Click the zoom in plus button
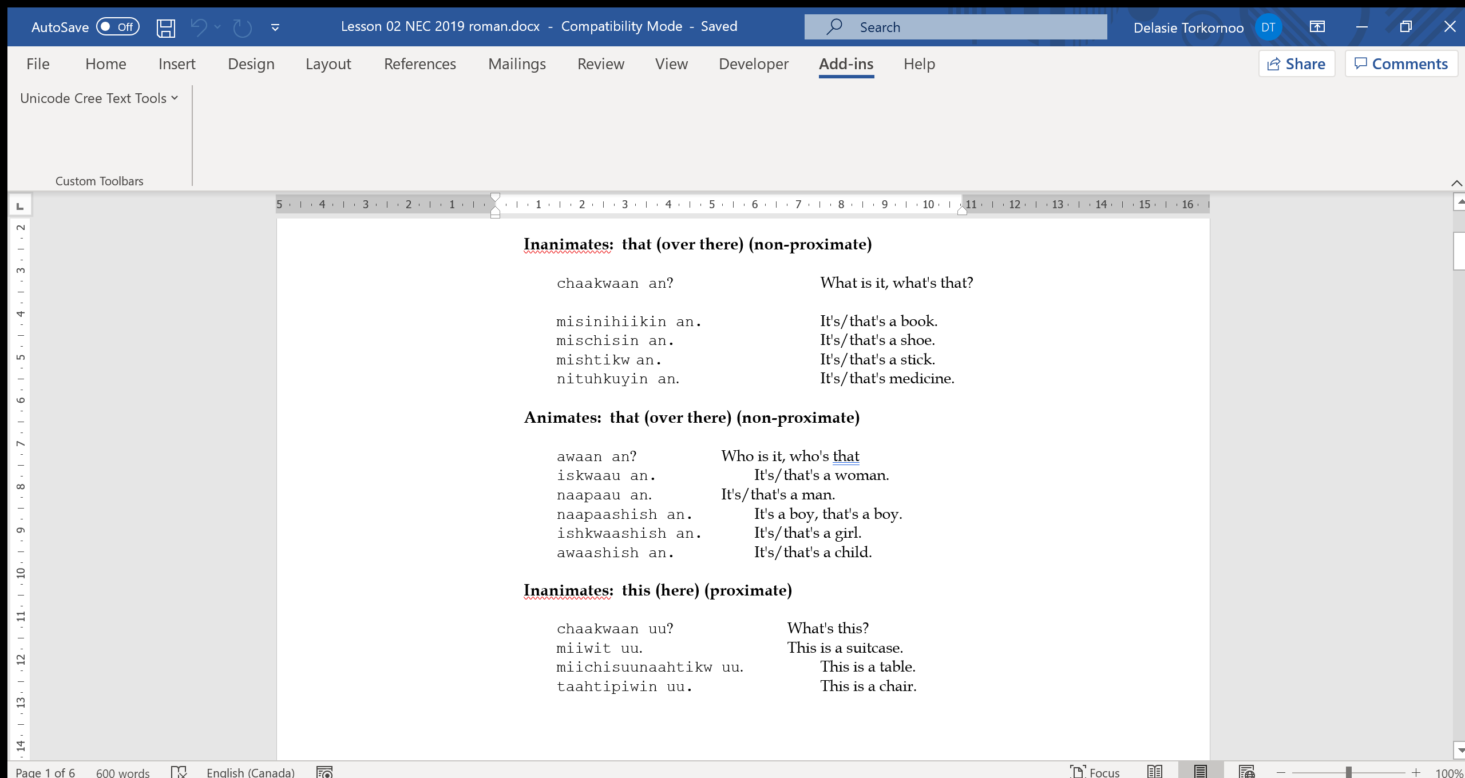This screenshot has width=1465, height=778. pos(1416,772)
